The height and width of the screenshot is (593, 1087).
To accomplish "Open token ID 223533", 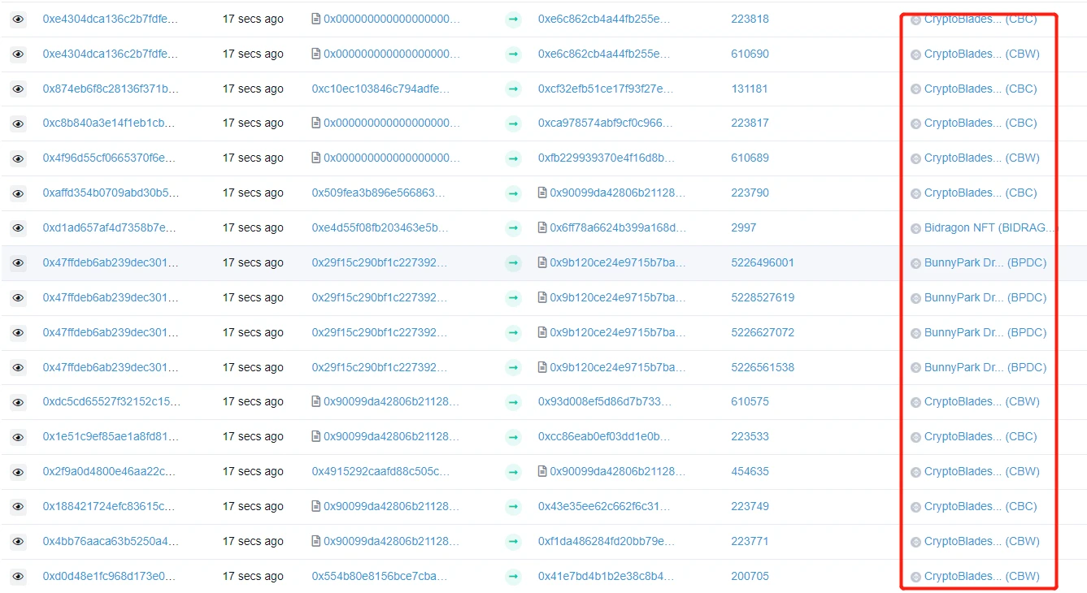I will click(750, 436).
